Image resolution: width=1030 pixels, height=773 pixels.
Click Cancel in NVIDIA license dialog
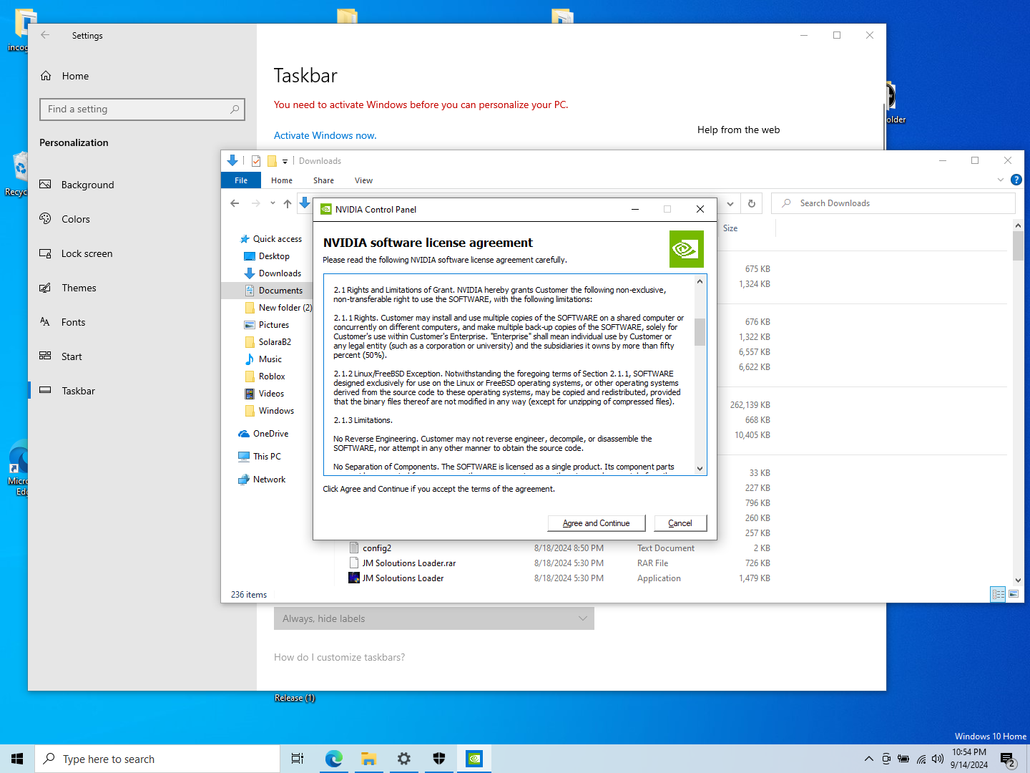point(680,523)
